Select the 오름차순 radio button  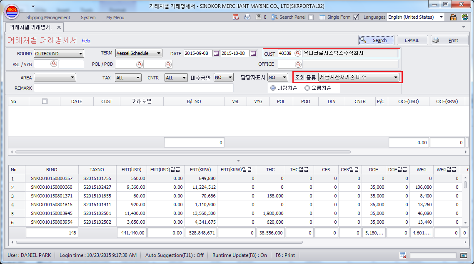coord(307,88)
